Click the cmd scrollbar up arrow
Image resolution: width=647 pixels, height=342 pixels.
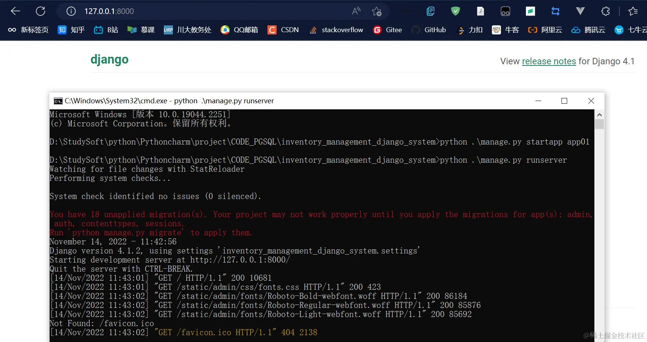(599, 115)
